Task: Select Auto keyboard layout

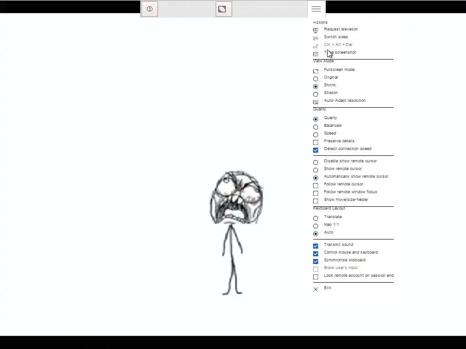Action: [316, 234]
